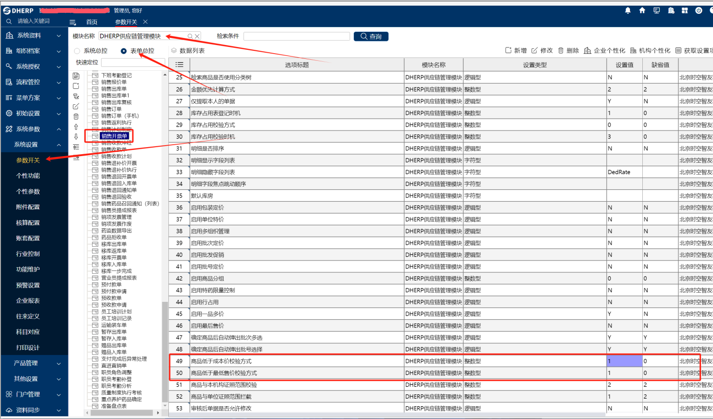Expand the 流程管控 sidebar menu

tap(34, 82)
